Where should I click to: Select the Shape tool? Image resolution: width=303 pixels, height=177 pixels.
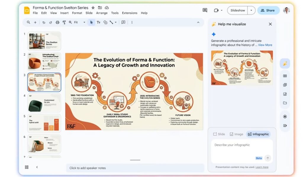105,22
